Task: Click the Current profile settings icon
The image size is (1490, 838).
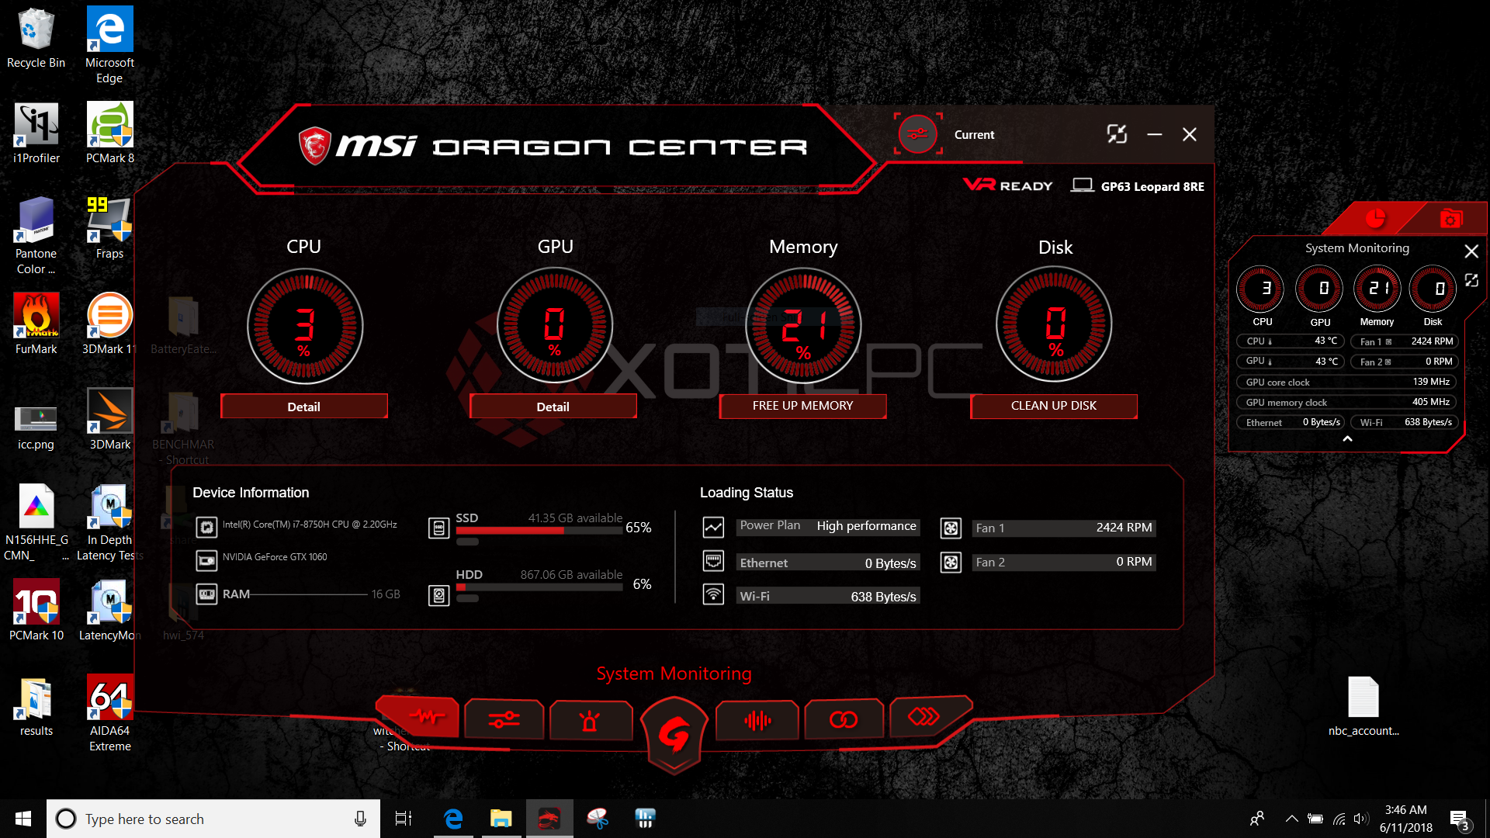Action: pyautogui.click(x=918, y=134)
